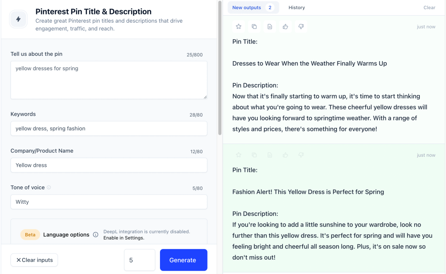Click the Language options info icon

tap(95, 235)
